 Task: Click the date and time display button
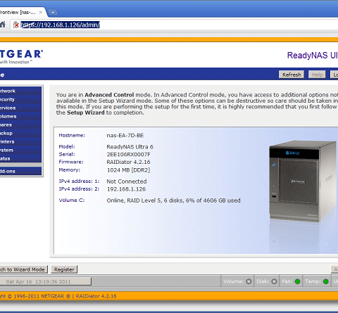(45, 281)
